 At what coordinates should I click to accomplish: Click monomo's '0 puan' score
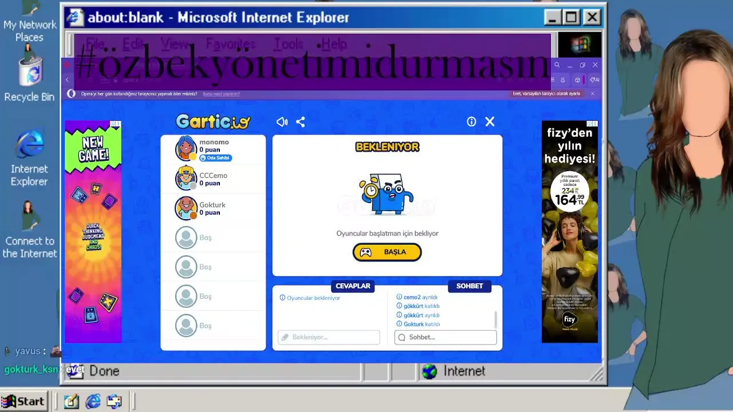tap(210, 150)
